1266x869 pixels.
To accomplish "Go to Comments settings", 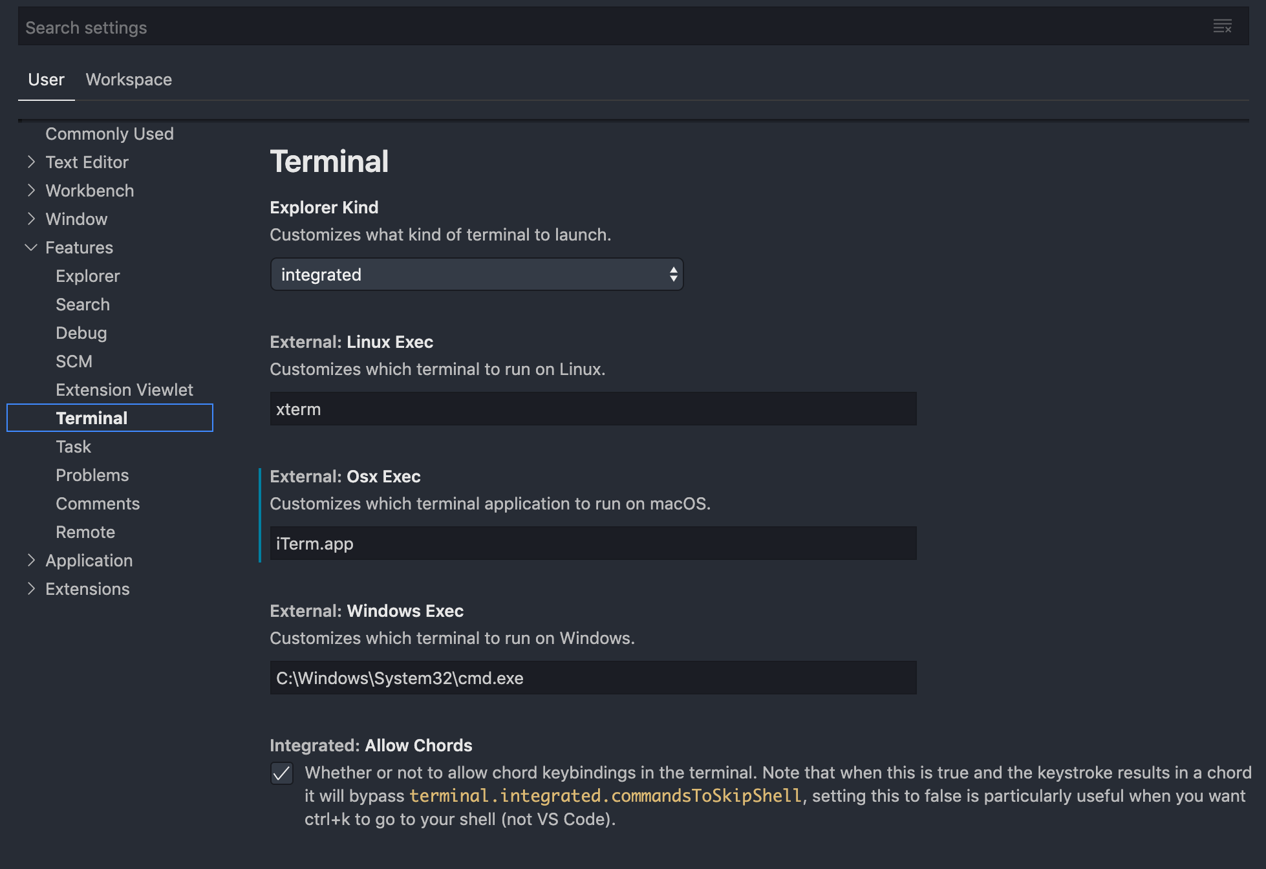I will [x=98, y=504].
